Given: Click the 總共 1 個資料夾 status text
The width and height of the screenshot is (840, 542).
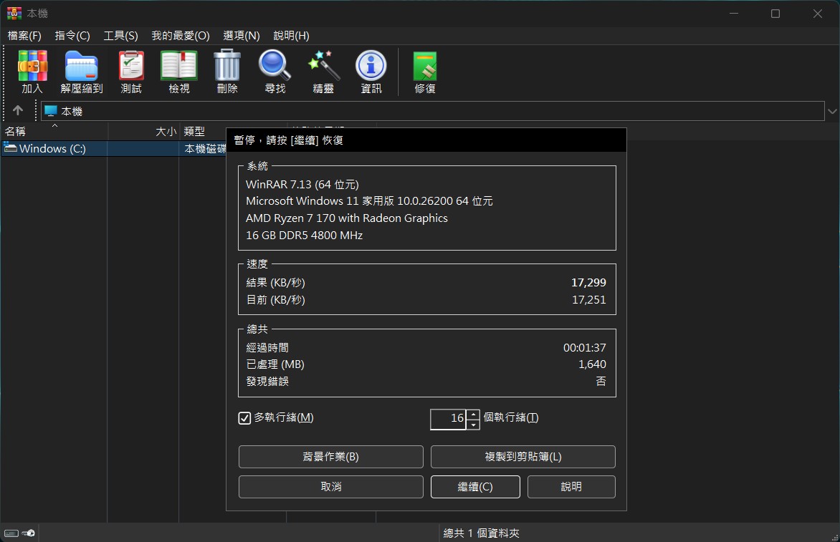Looking at the screenshot, I should click(x=481, y=533).
